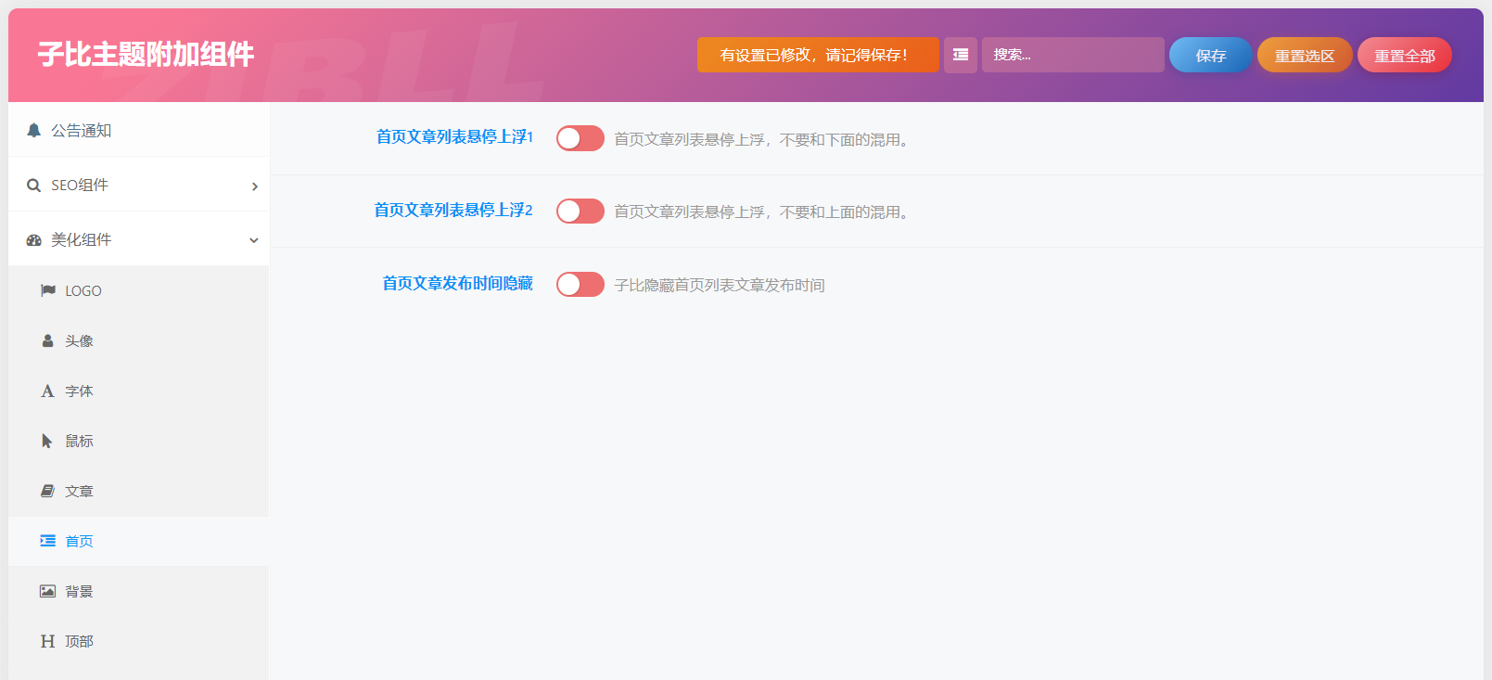This screenshot has height=680, width=1492.
Task: Click the H icon next to 顶部
Action: (x=48, y=641)
